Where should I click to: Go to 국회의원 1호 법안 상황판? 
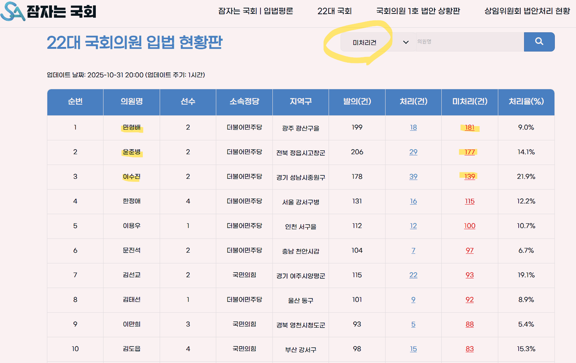pos(418,11)
